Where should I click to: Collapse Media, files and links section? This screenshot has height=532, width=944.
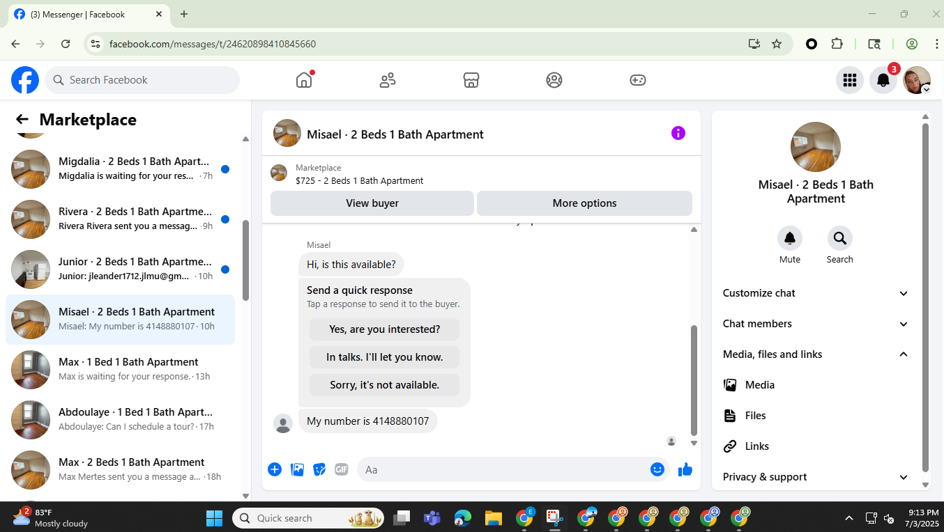point(816,354)
